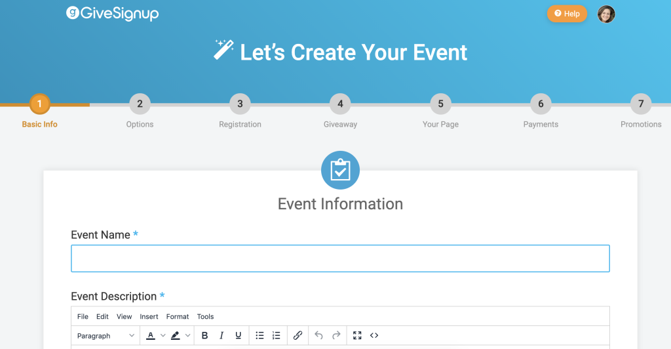
Task: Go to the GiveSignup home logo
Action: pyautogui.click(x=112, y=13)
